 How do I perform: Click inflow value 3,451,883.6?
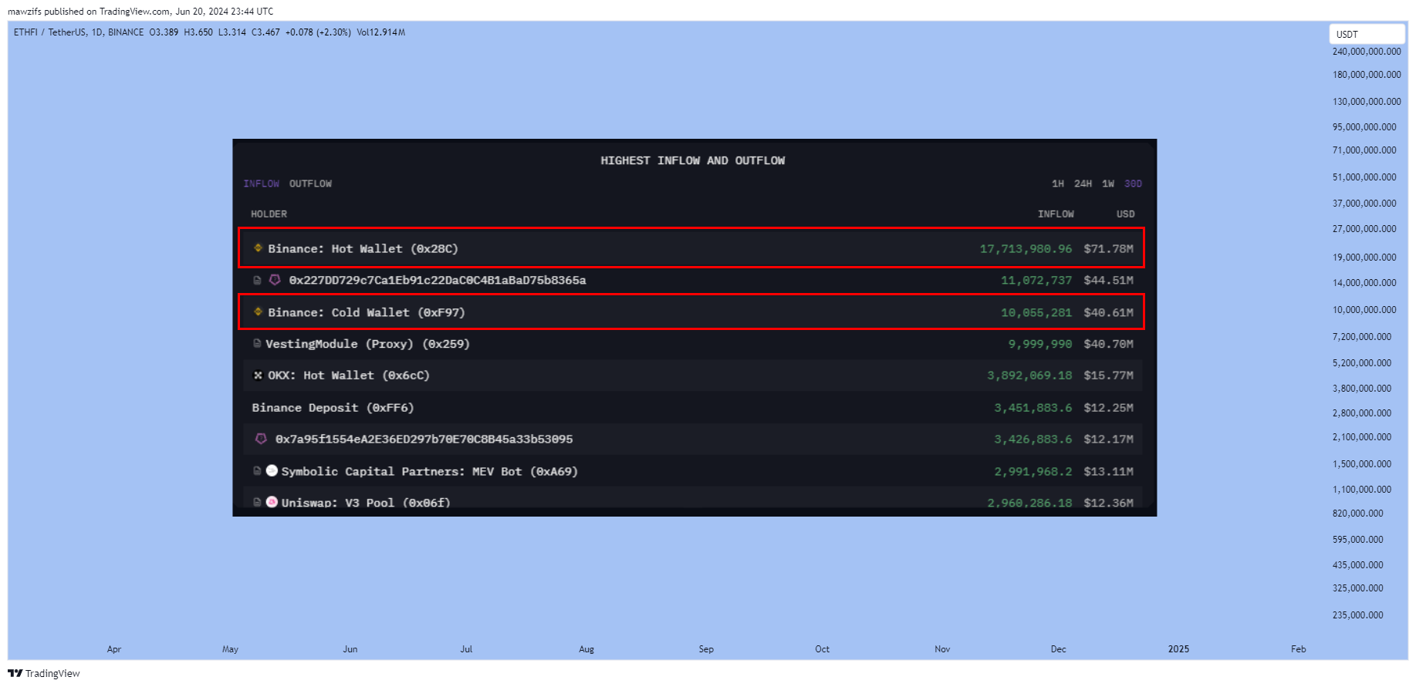click(x=1032, y=407)
